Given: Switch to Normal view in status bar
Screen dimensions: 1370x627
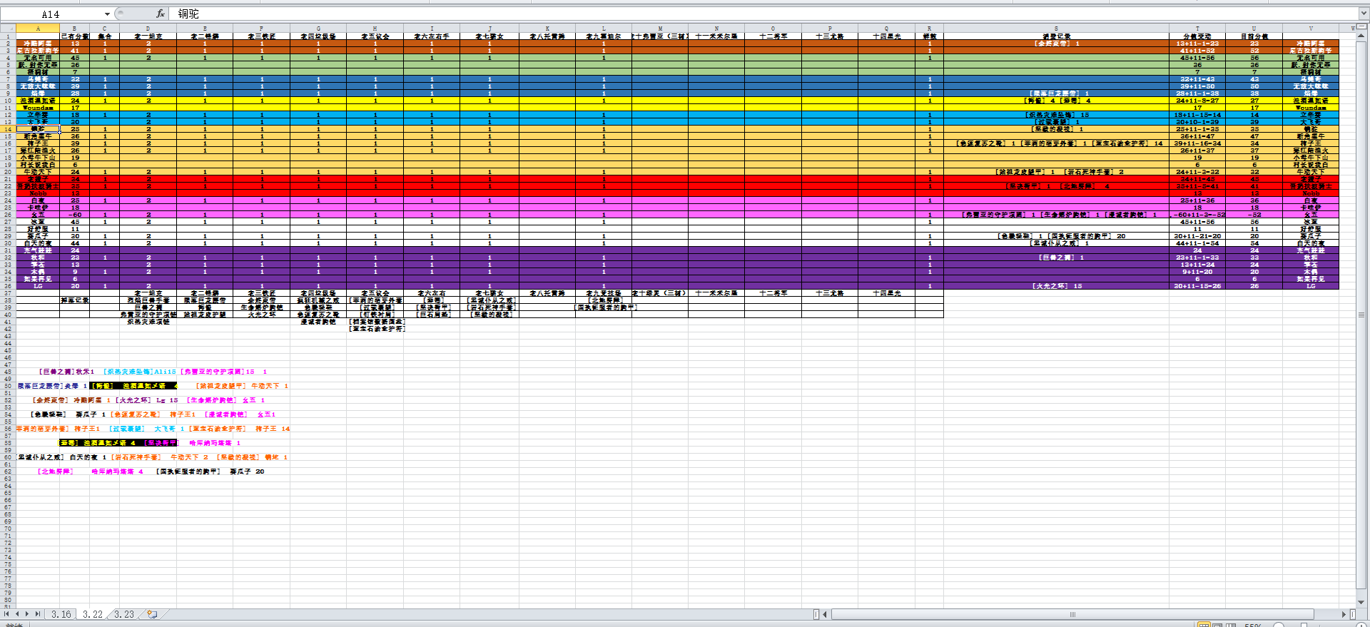Looking at the screenshot, I should point(1204,625).
